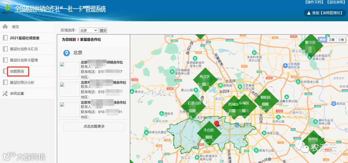The height and width of the screenshot is (163, 348).
Task: Click the 燕郊站 station icon on map
Action: pyautogui.click(x=333, y=104)
